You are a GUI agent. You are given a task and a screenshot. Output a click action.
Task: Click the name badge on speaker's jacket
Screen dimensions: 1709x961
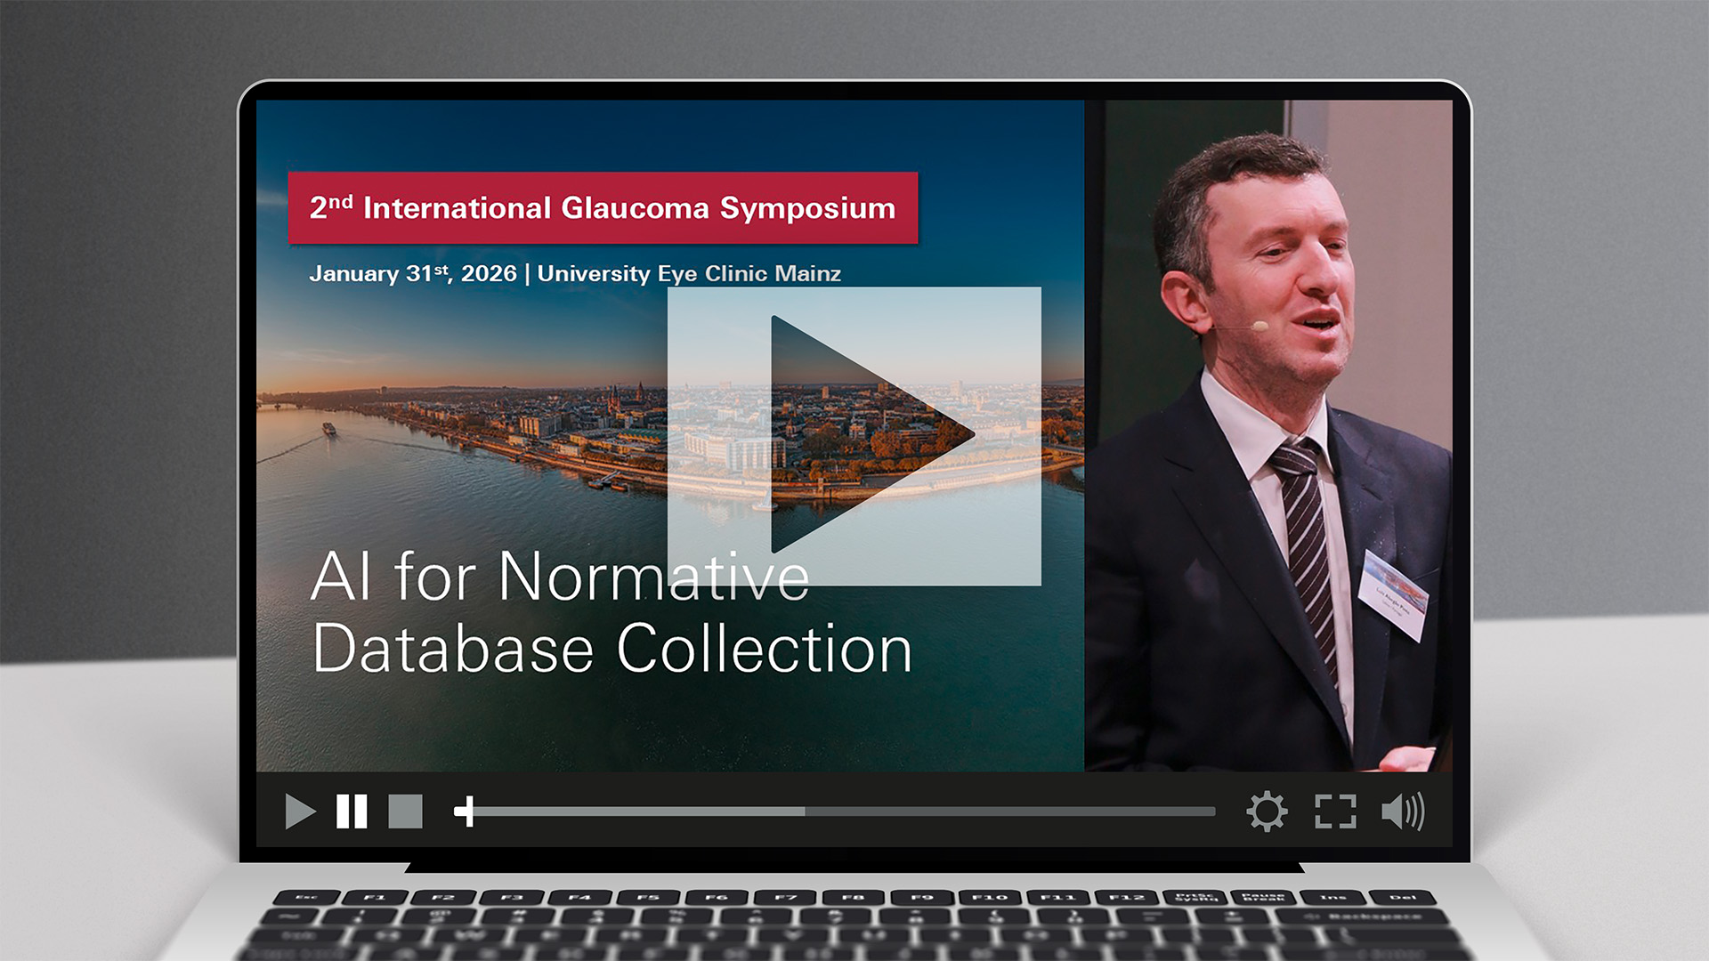(x=1393, y=594)
